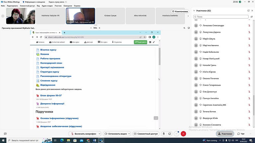The height and width of the screenshot is (143, 255).
Task: Open Участник menu
Action: point(58,6)
